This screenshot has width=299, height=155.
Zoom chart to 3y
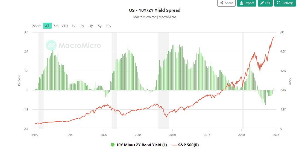91,26
